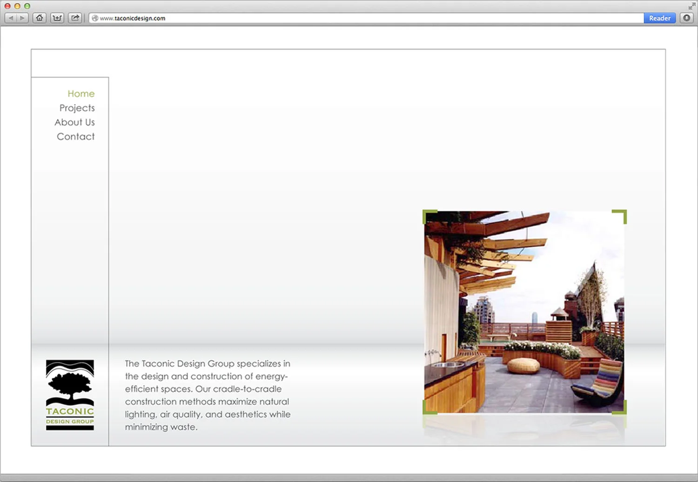Click the intro paragraph about energy-efficient spaces
The height and width of the screenshot is (482, 698).
pyautogui.click(x=208, y=395)
